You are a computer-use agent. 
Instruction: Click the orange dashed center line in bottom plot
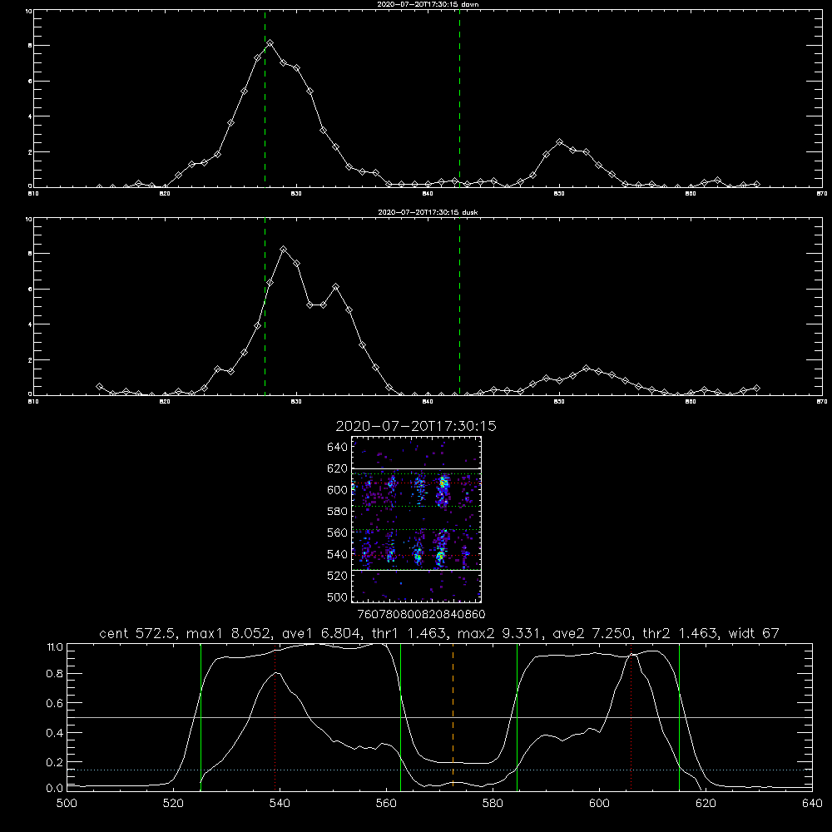click(453, 716)
